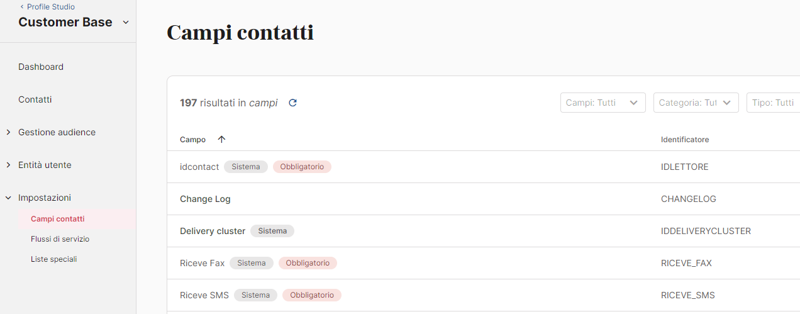Select Campi contatti in sidebar

click(x=58, y=219)
